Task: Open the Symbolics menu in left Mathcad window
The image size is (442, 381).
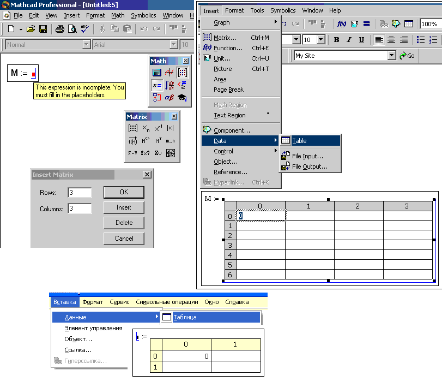Action: coord(143,15)
